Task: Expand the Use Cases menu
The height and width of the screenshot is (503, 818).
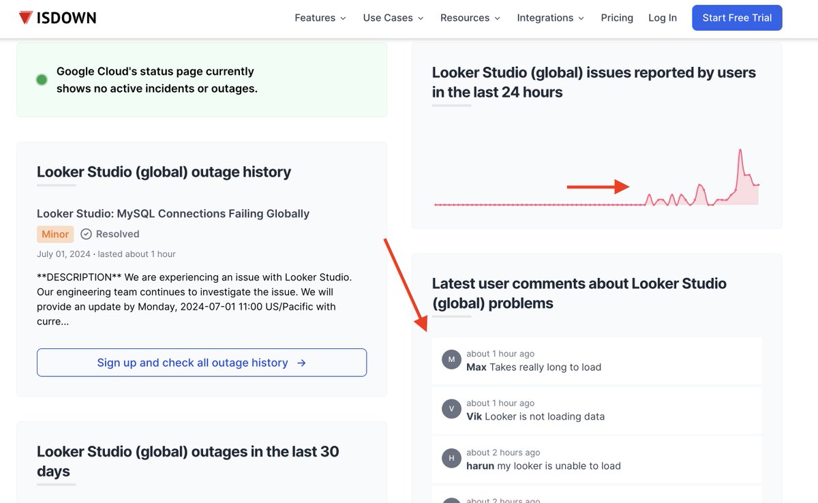Action: pos(393,18)
